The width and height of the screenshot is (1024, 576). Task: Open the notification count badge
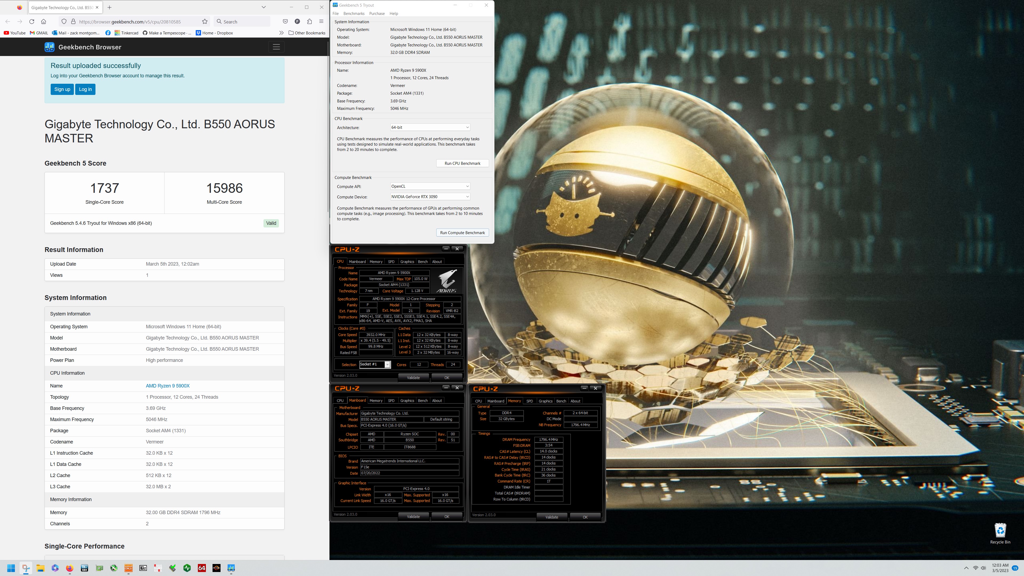pyautogui.click(x=1015, y=568)
